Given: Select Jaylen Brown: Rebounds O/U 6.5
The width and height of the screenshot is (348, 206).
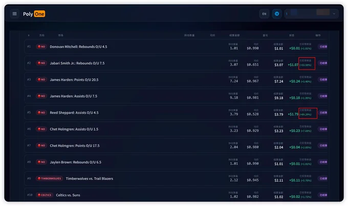Looking at the screenshot, I should tap(75, 162).
